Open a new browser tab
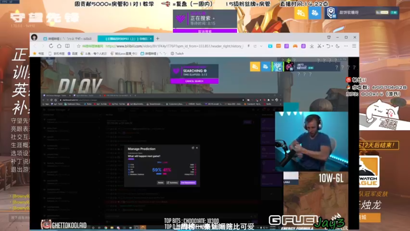 [x=158, y=38]
